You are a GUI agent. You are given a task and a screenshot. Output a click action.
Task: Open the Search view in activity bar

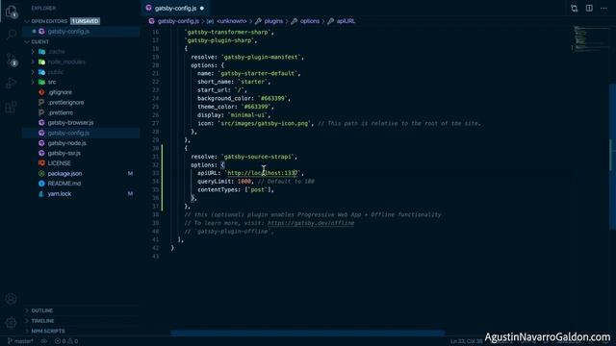[x=11, y=35]
